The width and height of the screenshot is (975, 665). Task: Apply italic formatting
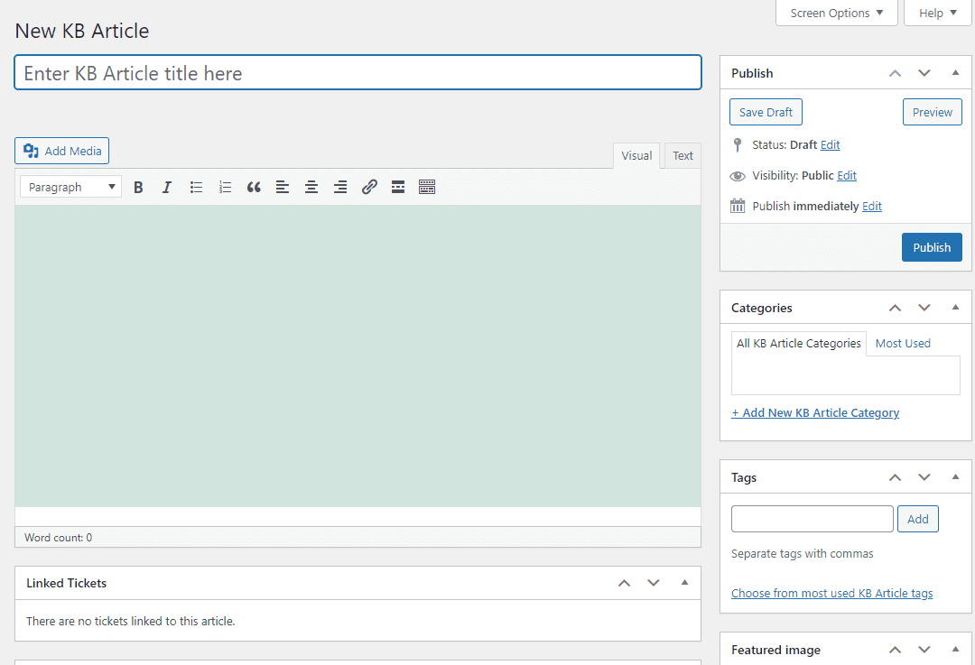tap(167, 187)
